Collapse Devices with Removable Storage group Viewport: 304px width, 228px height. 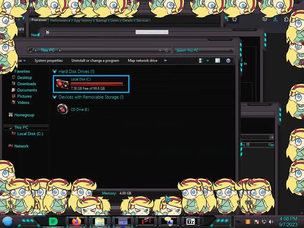(55, 97)
